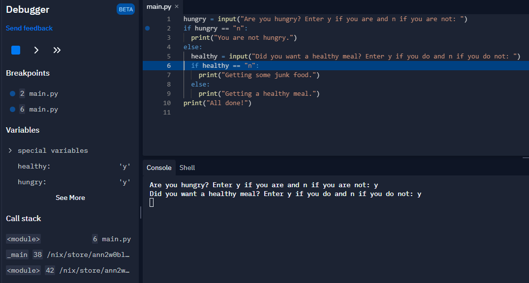Click See More under Variables

pos(70,198)
